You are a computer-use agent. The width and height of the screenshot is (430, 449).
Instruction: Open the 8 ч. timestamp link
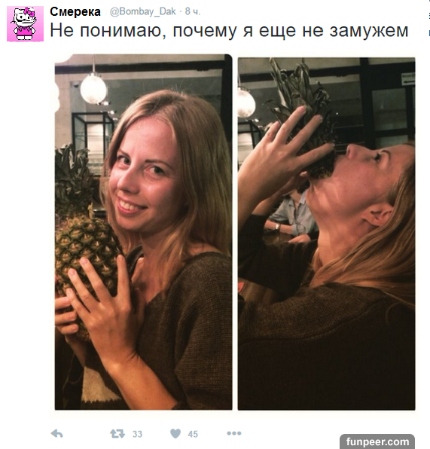[x=192, y=11]
